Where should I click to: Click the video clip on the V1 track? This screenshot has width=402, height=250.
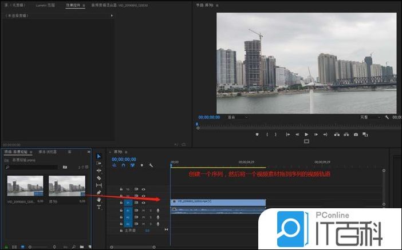coord(218,203)
